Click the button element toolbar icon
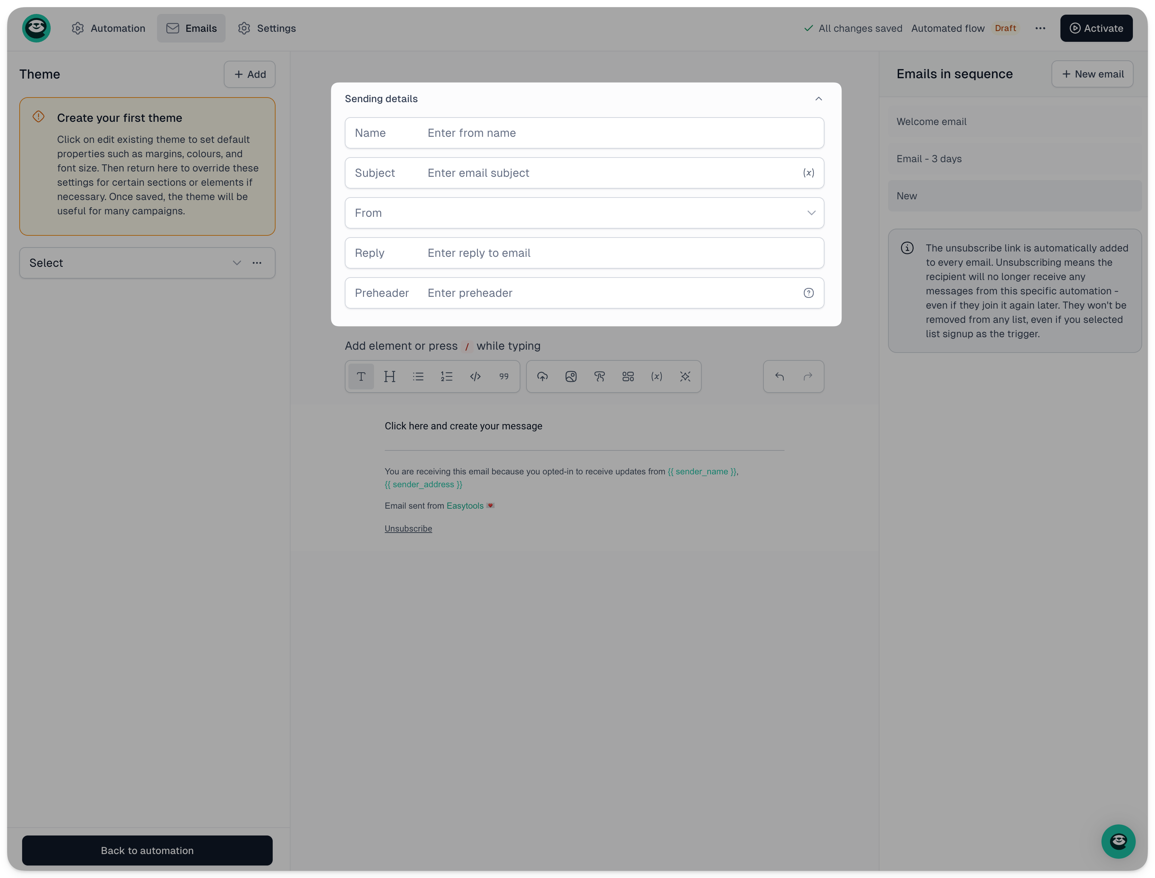 click(x=599, y=376)
